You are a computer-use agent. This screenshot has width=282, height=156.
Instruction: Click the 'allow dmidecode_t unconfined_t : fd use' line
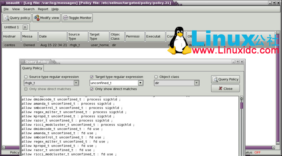click(62, 129)
